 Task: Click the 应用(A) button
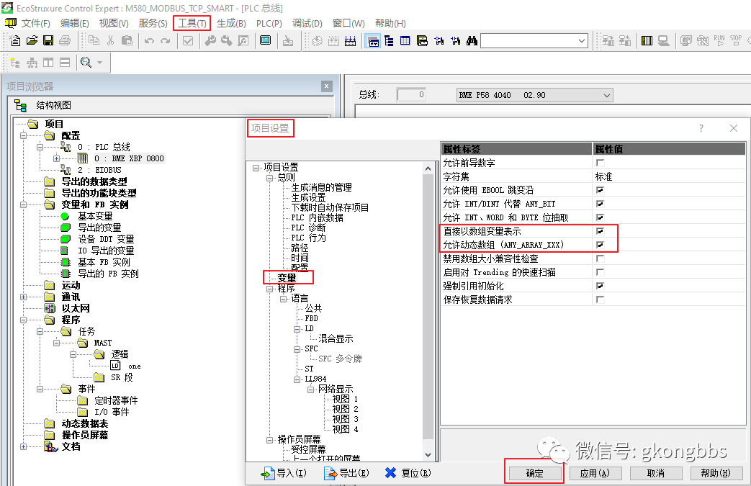(595, 474)
